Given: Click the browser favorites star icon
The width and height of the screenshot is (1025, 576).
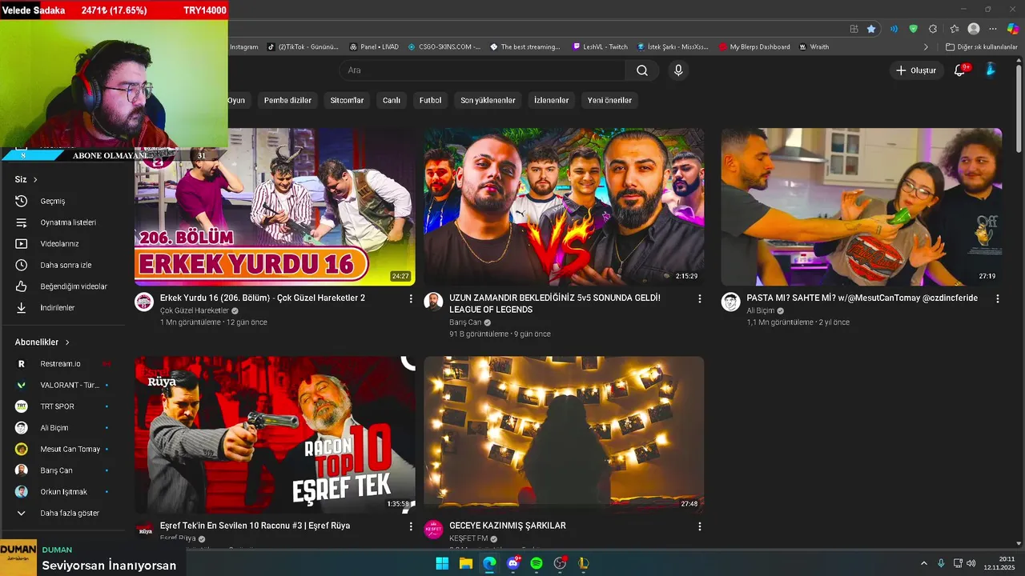Looking at the screenshot, I should 871,29.
